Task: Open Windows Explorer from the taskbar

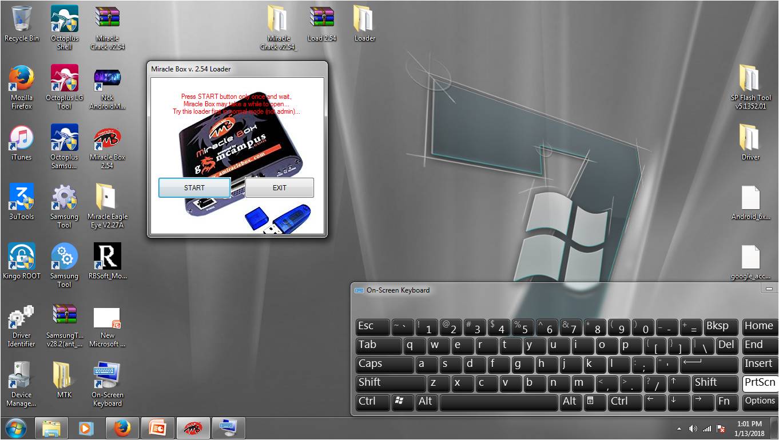Action: click(51, 428)
